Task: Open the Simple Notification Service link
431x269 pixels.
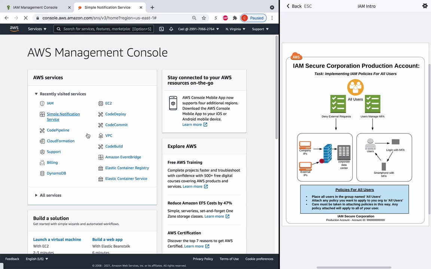Action: coord(63,117)
